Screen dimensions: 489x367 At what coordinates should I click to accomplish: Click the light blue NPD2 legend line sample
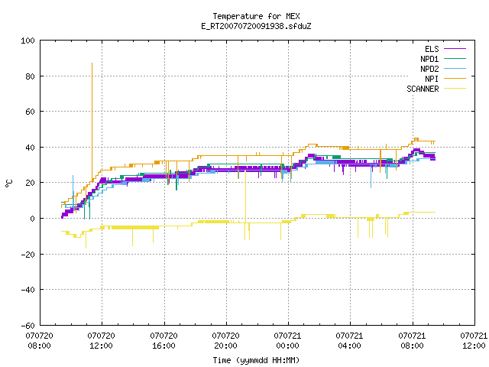[x=455, y=68]
